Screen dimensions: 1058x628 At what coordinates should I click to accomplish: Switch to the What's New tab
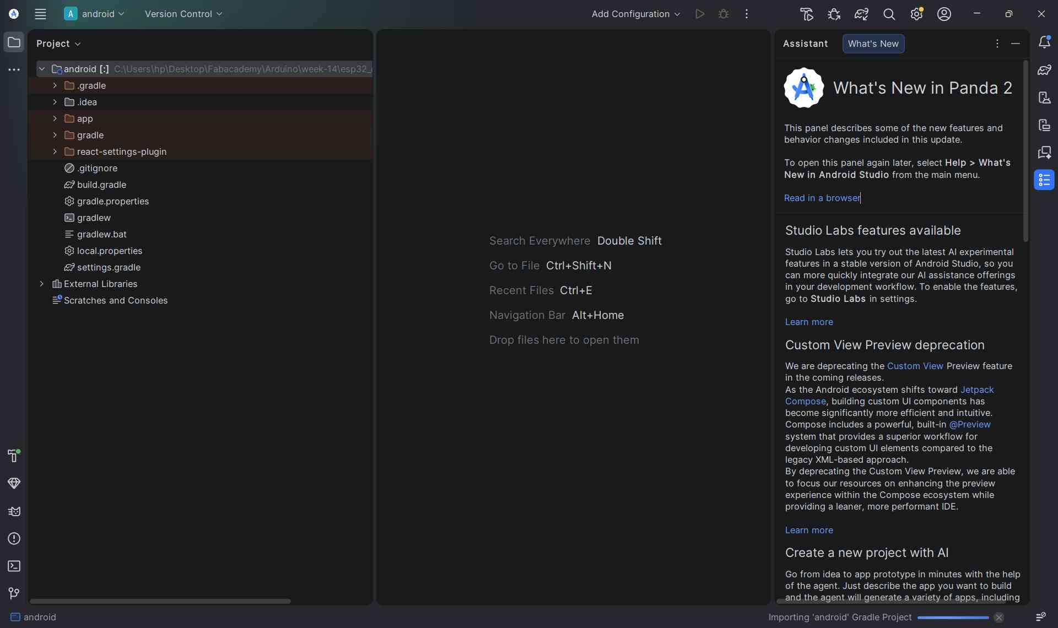[873, 44]
